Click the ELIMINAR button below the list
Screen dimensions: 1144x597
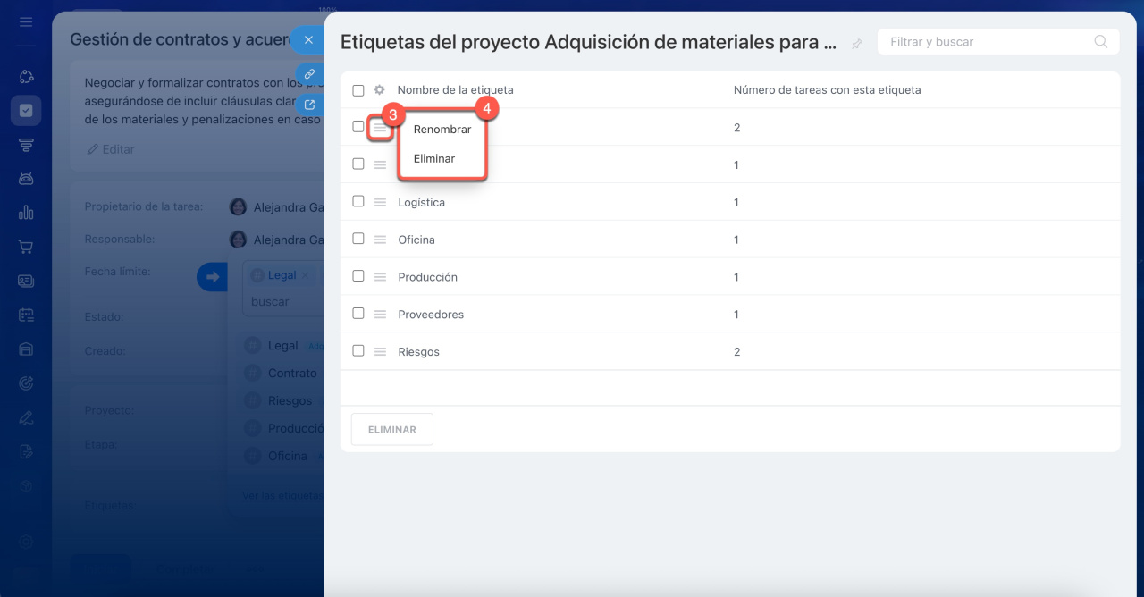click(391, 429)
